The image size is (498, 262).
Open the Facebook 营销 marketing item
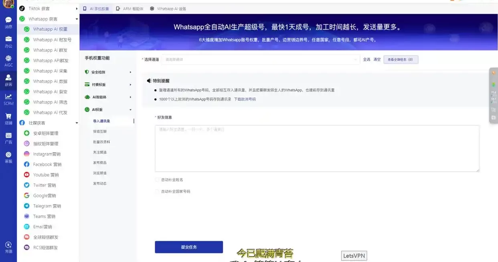[x=42, y=164]
